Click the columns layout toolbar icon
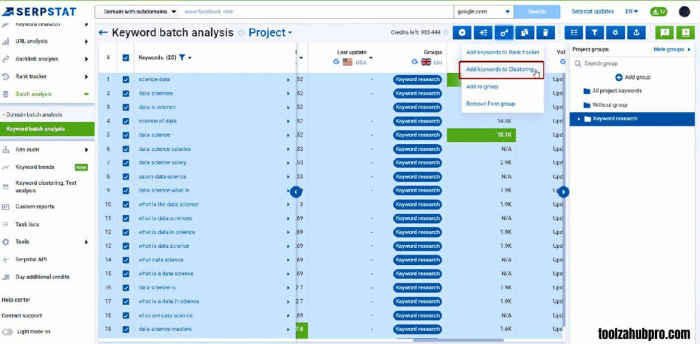Image resolution: width=700 pixels, height=344 pixels. [x=574, y=33]
